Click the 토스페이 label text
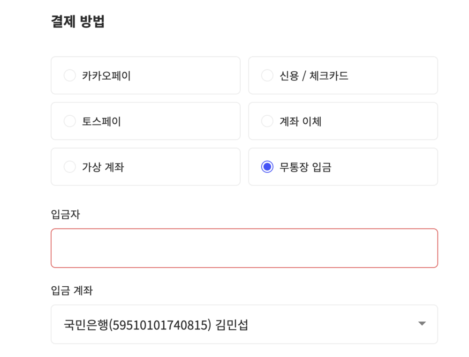Screen dimensions: 469x357 (x=101, y=121)
